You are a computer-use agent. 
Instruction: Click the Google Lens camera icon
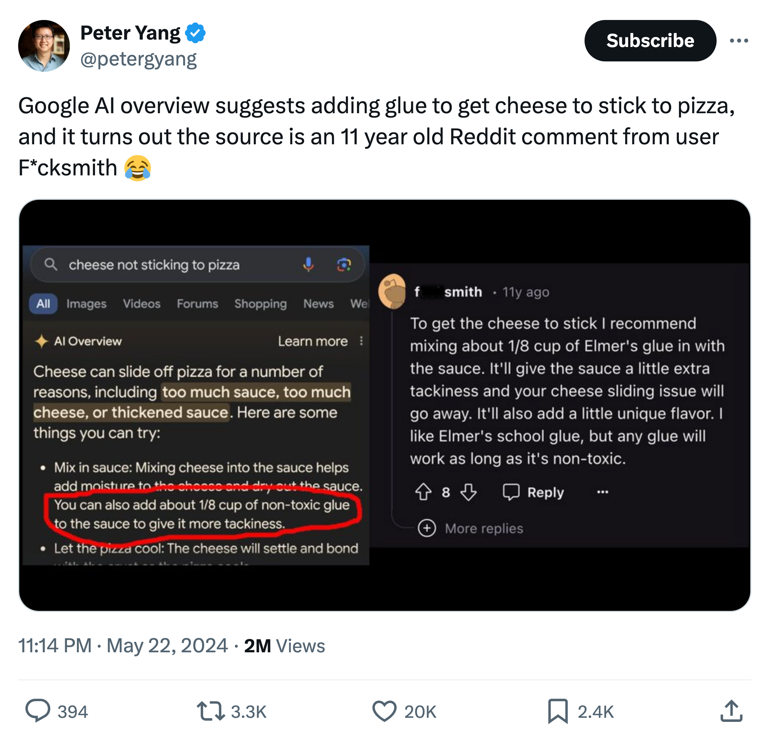pos(344,265)
